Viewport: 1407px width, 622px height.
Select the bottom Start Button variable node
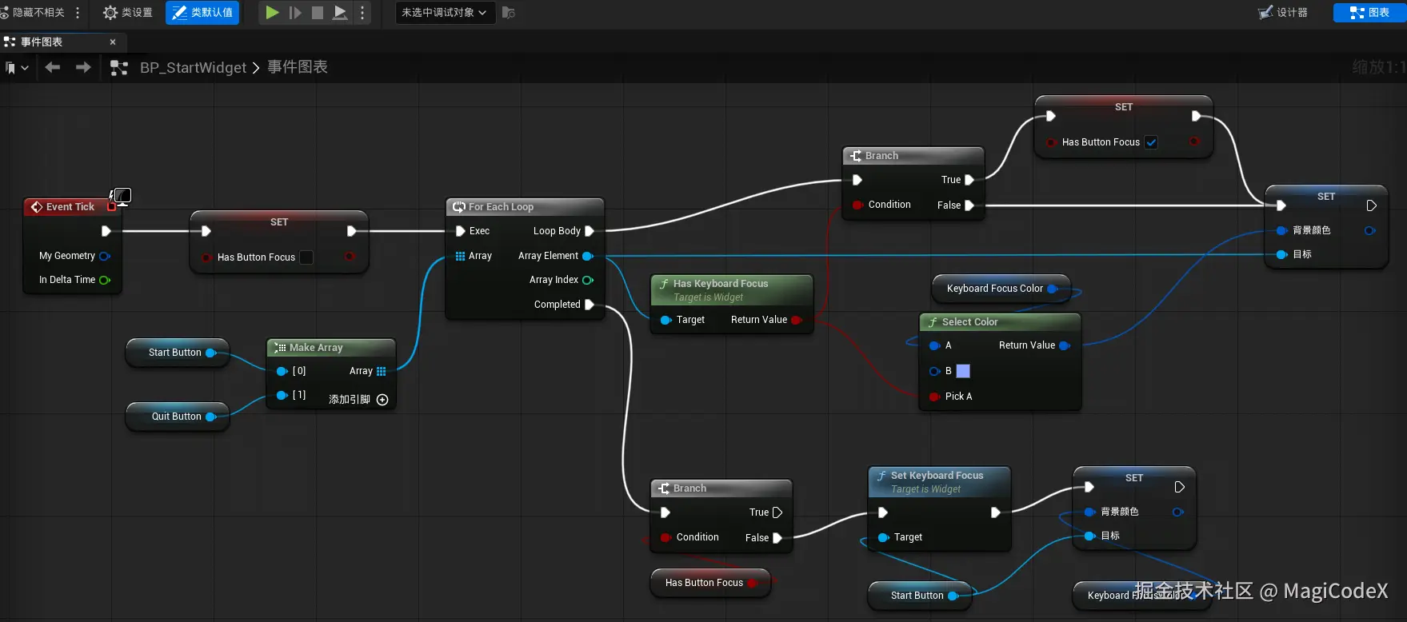(x=920, y=596)
